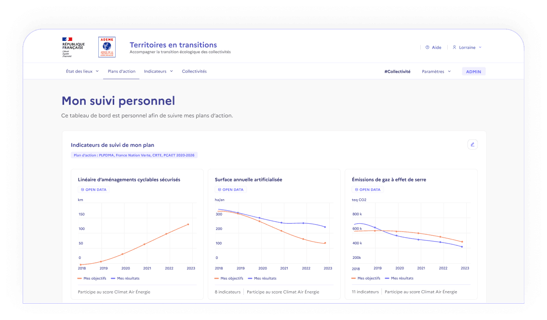The height and width of the screenshot is (320, 547).
Task: Click OPEN DATA badge under Surface annuelle artificialisée
Action: point(230,190)
